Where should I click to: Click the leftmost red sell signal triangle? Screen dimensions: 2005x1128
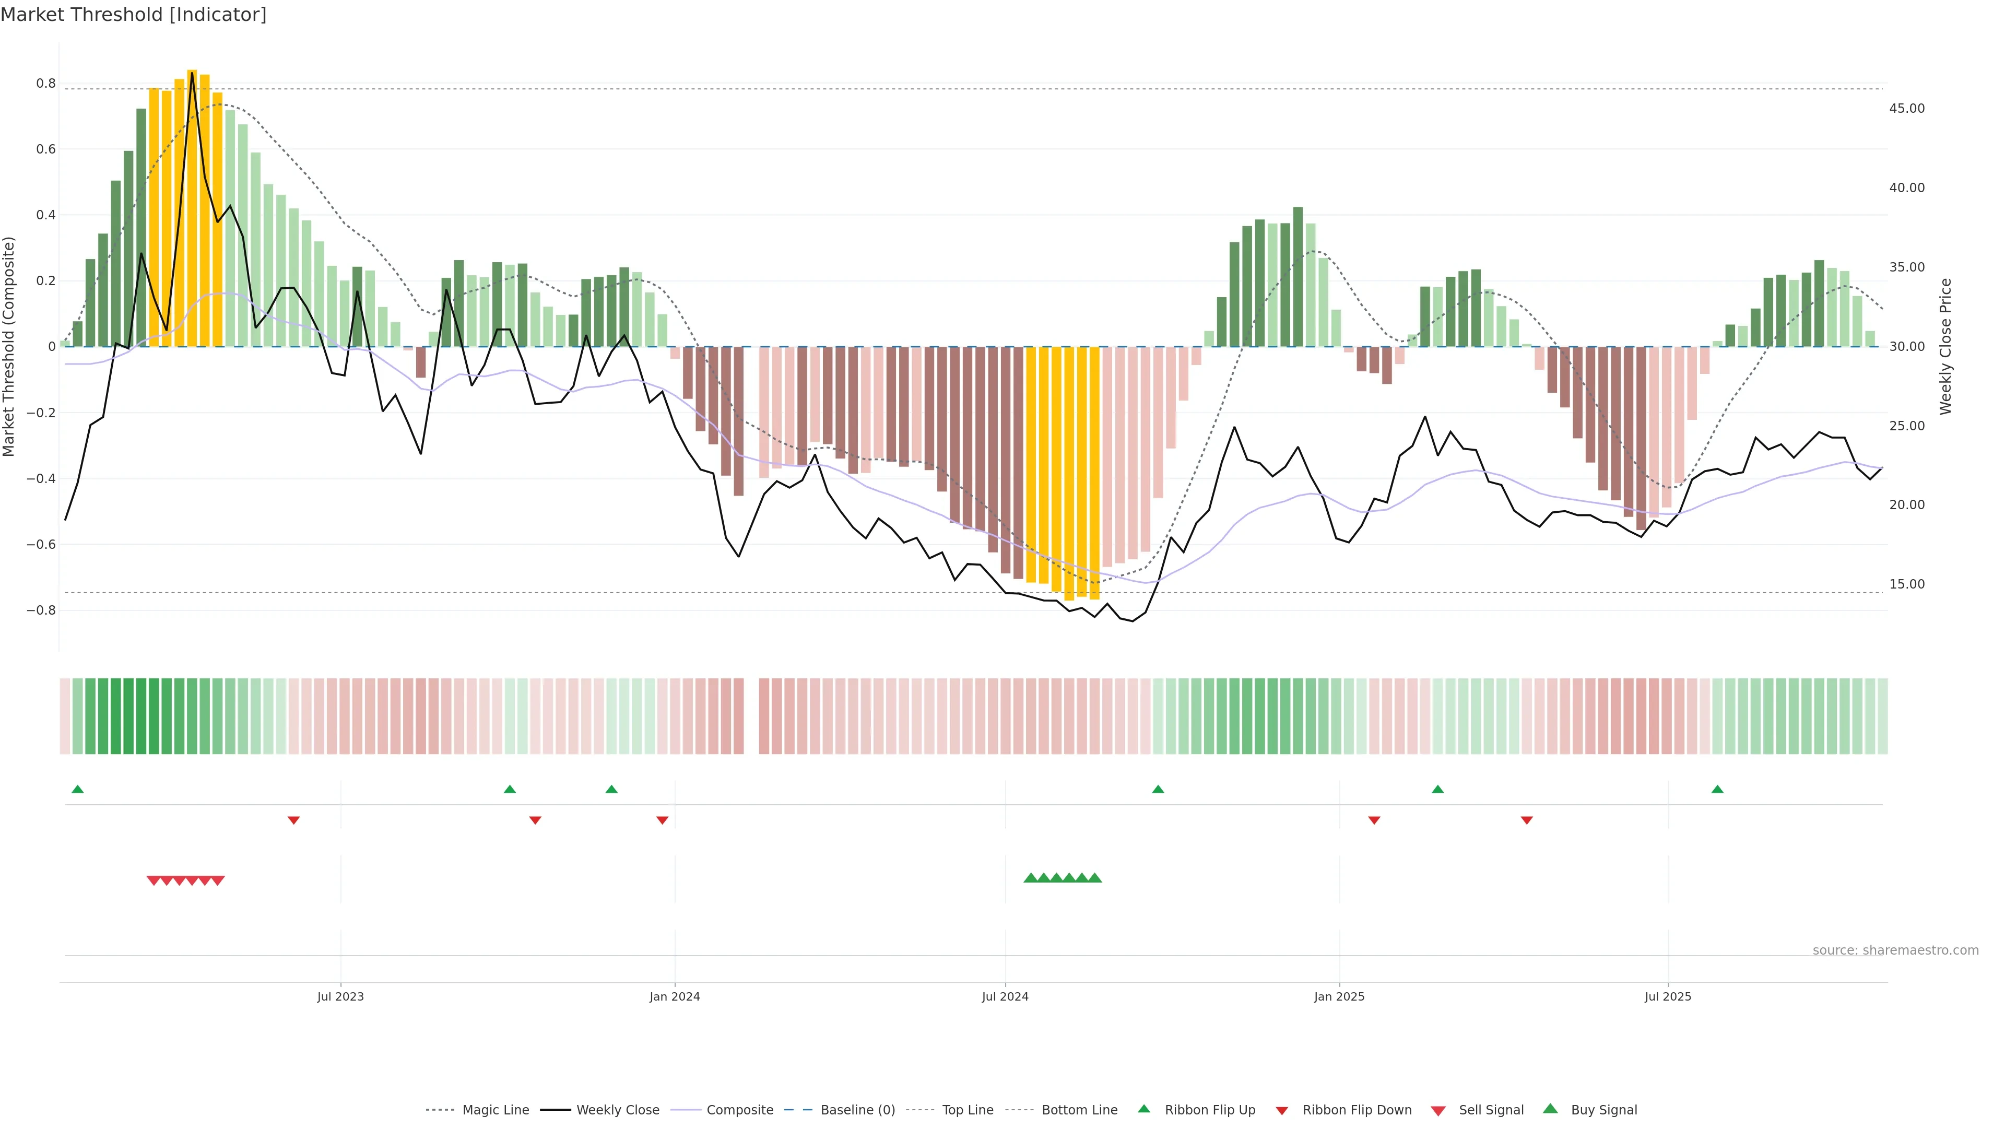154,880
